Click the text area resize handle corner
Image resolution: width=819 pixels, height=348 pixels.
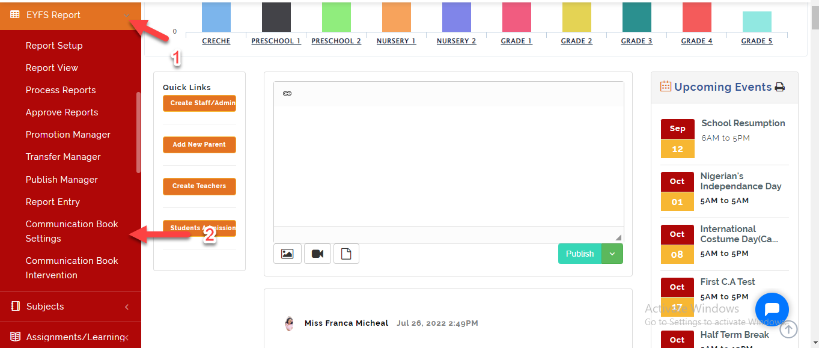619,237
